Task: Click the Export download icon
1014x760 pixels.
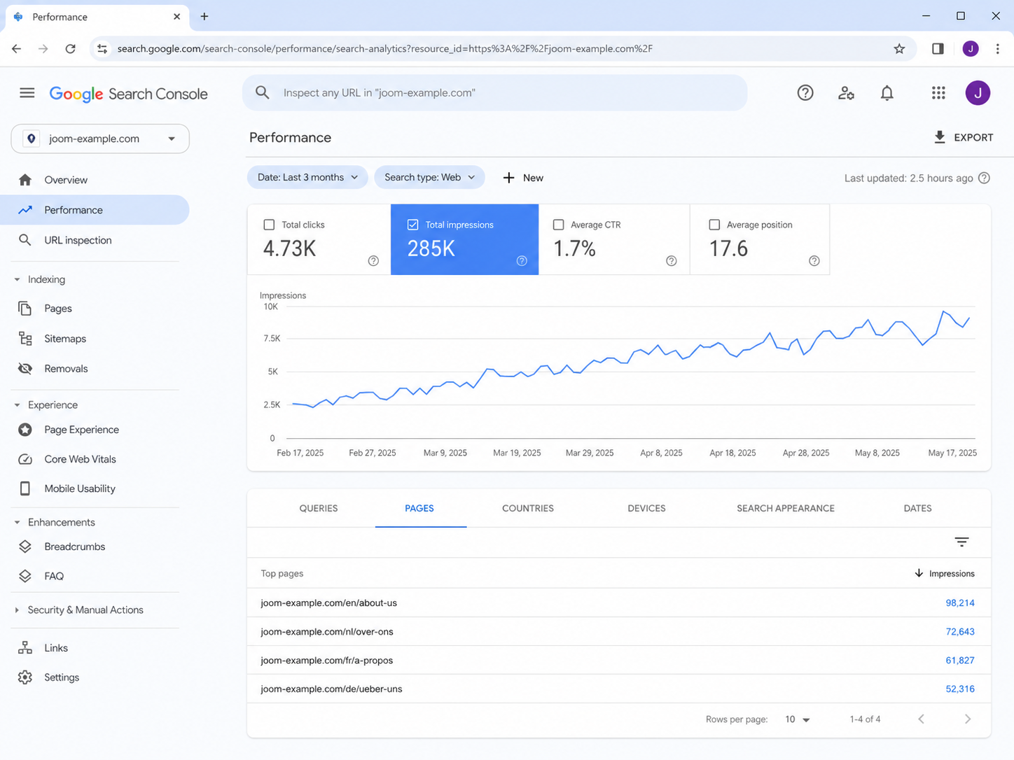Action: (940, 137)
